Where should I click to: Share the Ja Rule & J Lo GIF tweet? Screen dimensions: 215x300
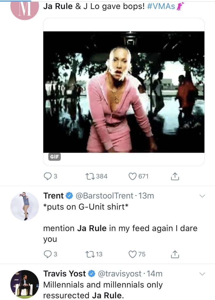click(175, 176)
